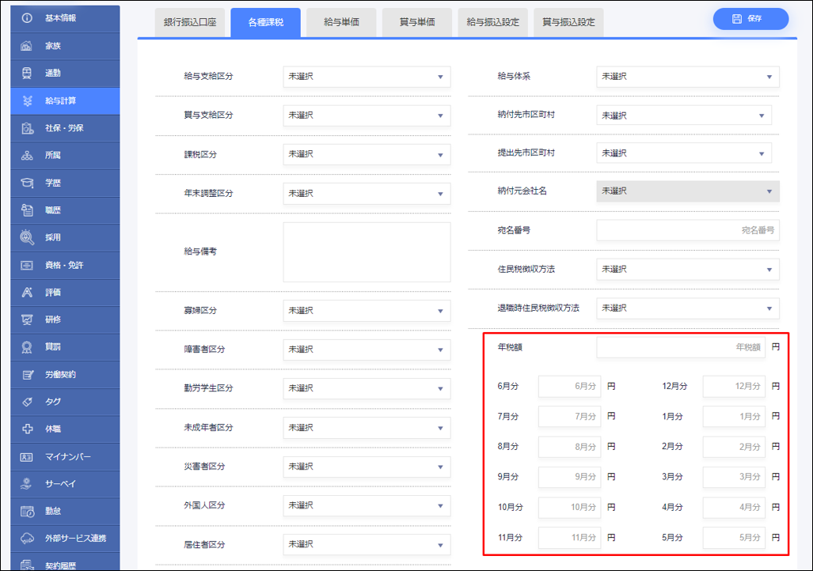Screen dimensions: 813x571
Task: Open the 家族 sidebar icon
Action: click(x=27, y=46)
